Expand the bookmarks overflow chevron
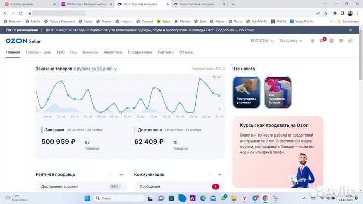The image size is (363, 204). pos(331,21)
